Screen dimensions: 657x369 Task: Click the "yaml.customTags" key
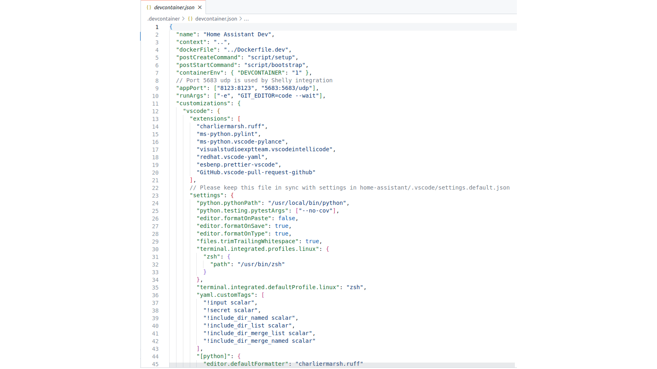(x=225, y=295)
